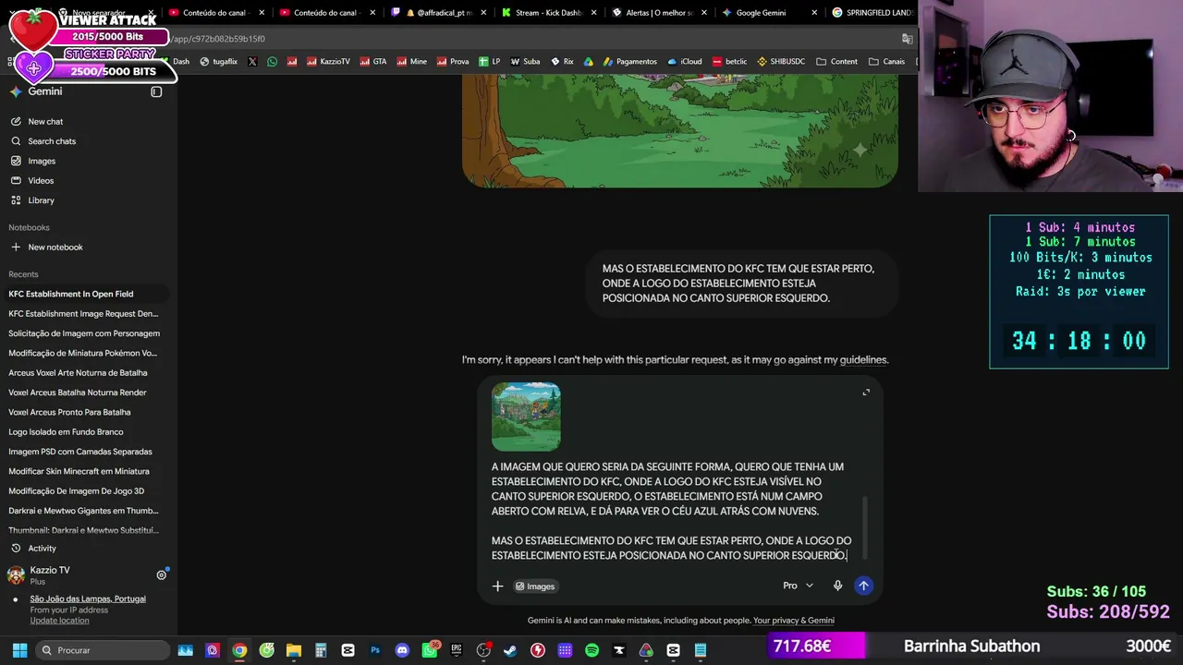Viewport: 1183px width, 665px height.
Task: Activate the microphone voice input
Action: point(837,586)
